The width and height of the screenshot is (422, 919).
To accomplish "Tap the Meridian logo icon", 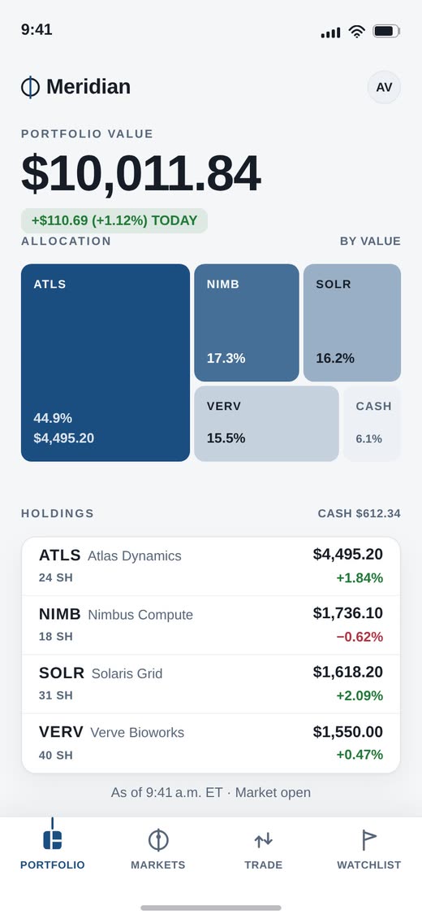I will click(30, 87).
